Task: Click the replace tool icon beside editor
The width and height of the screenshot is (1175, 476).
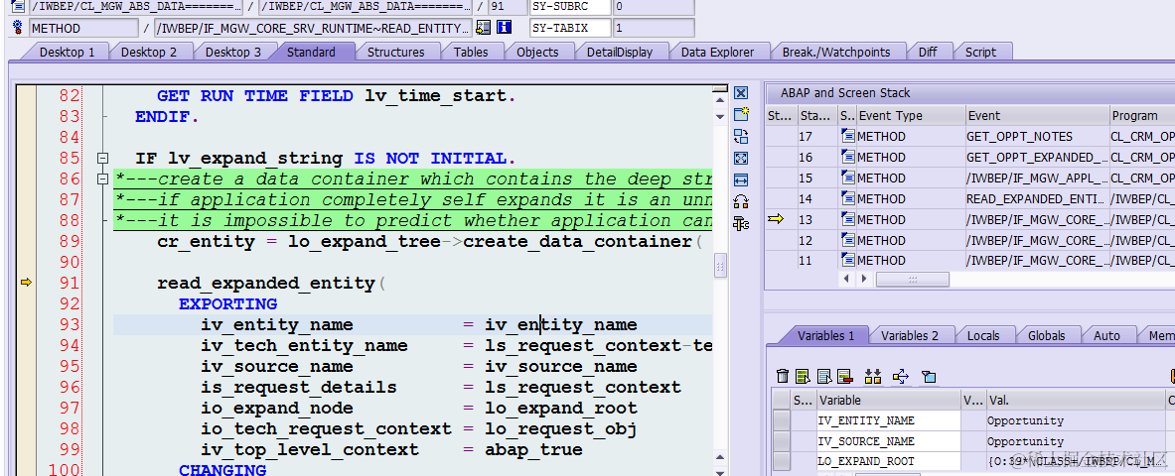Action: pos(740,136)
